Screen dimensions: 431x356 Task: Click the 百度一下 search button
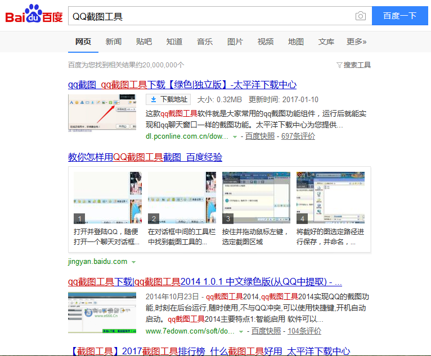click(x=400, y=16)
